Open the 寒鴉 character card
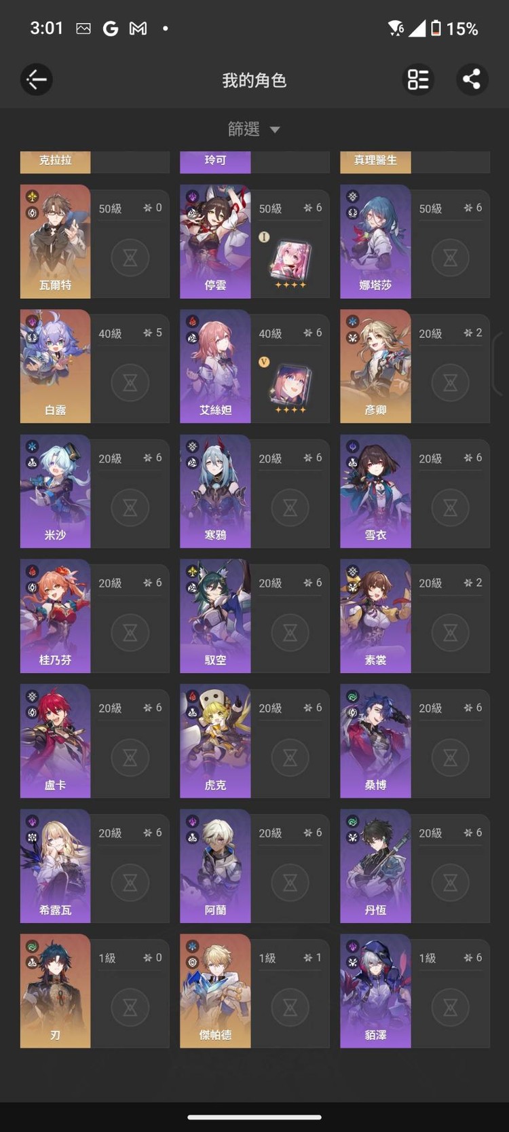Image resolution: width=509 pixels, height=1132 pixels. tap(215, 492)
